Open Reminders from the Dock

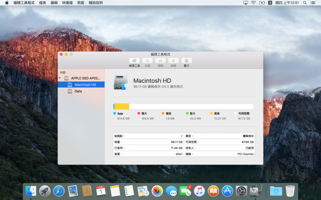point(129,191)
